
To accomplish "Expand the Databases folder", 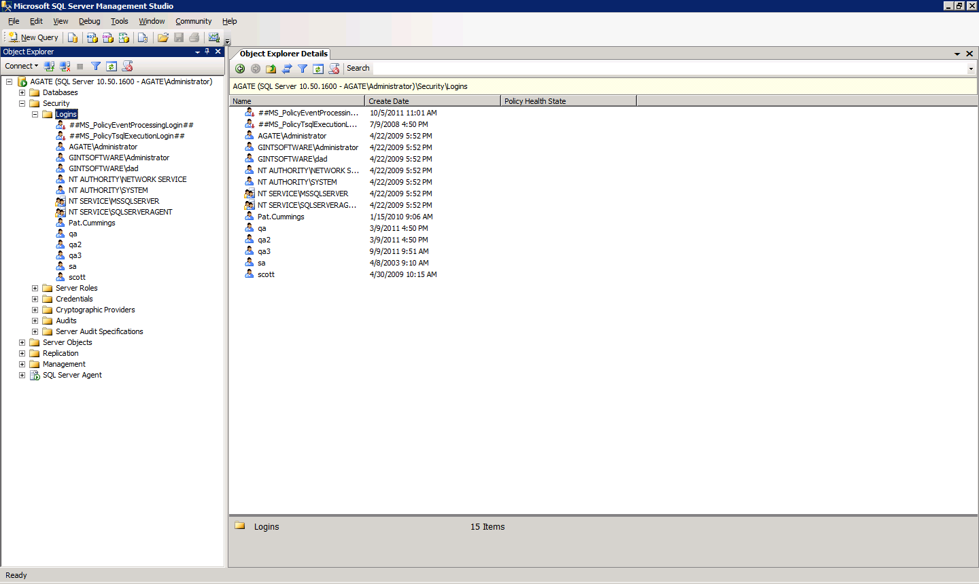I will pos(22,92).
